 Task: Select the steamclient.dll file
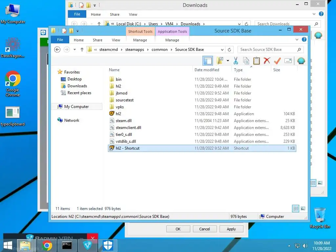[x=128, y=128]
